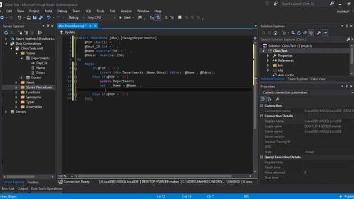Expand the Servers node in Server Explorer
This screenshot has width=354, height=199.
pos(6,112)
